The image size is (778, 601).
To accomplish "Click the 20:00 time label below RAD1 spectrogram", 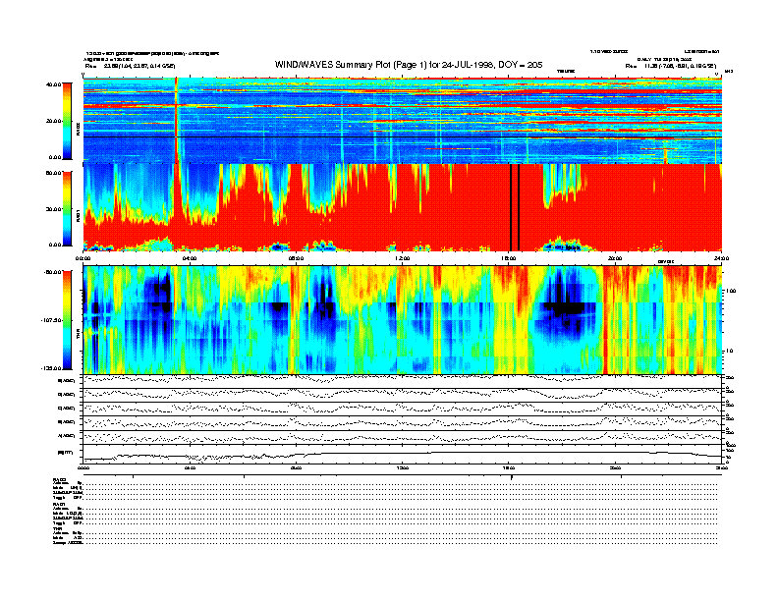I will point(615,258).
